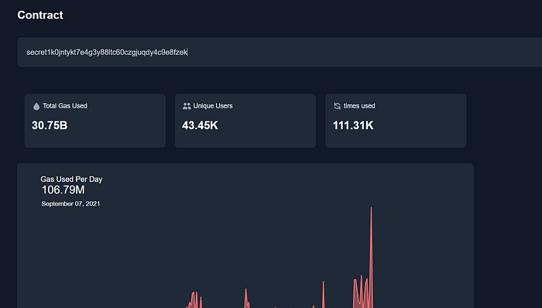The height and width of the screenshot is (308, 542).
Task: Click the 111.31K times used value
Action: click(353, 125)
